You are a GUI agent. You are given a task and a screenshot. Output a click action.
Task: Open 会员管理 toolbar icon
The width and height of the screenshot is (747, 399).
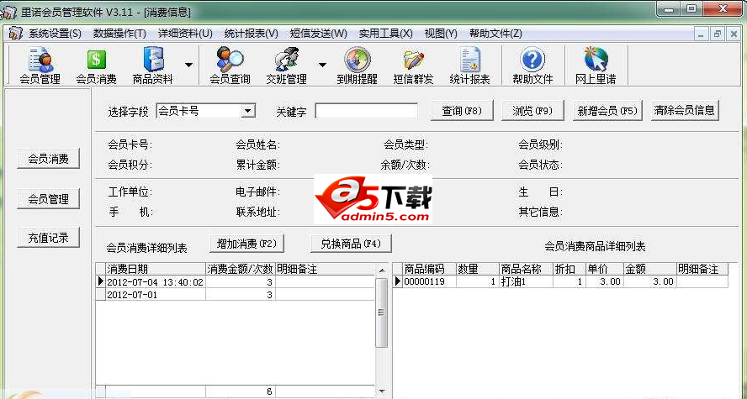click(40, 66)
